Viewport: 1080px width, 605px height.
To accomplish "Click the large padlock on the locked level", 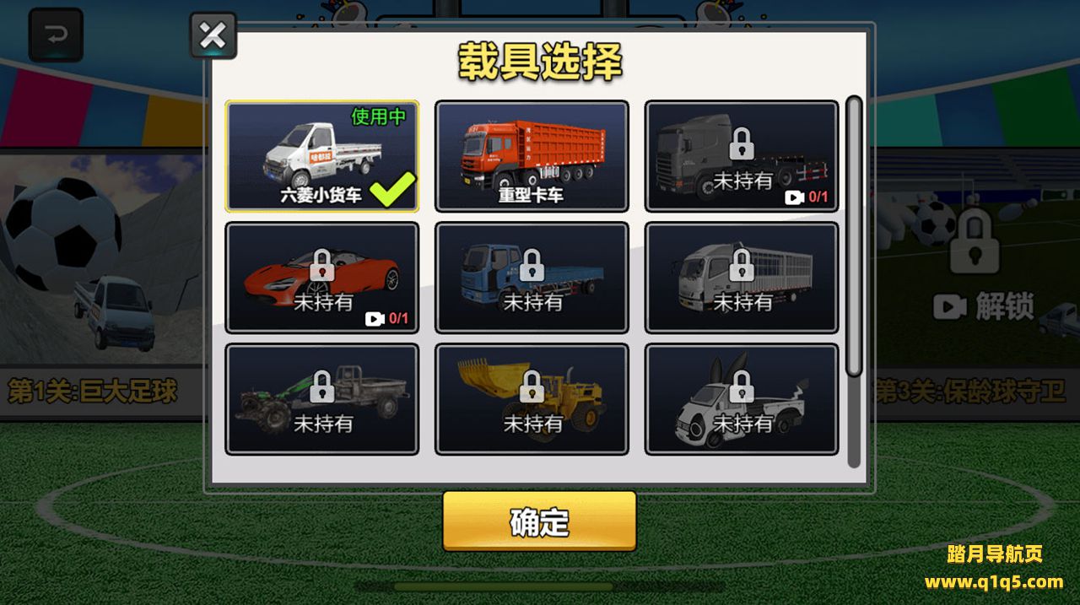I will 975,242.
